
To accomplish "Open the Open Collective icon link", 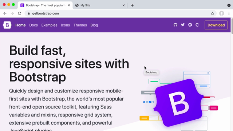I will [x=197, y=25].
